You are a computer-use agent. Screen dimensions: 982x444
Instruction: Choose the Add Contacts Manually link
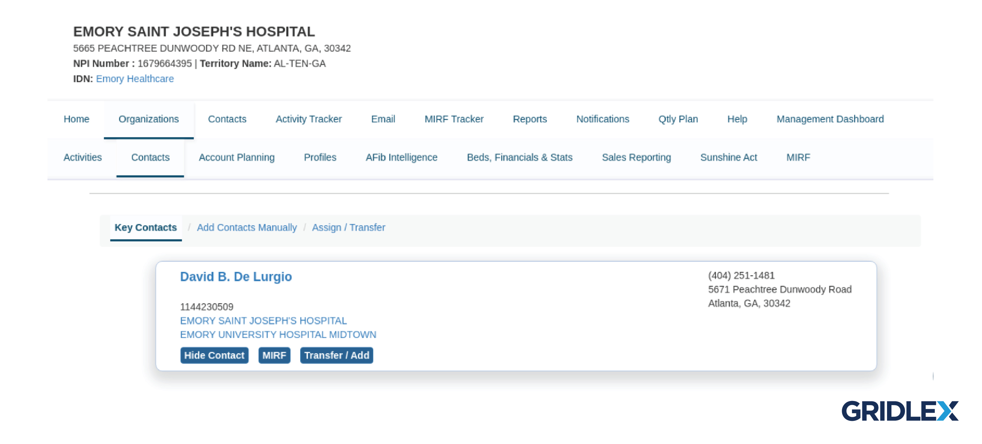point(247,228)
